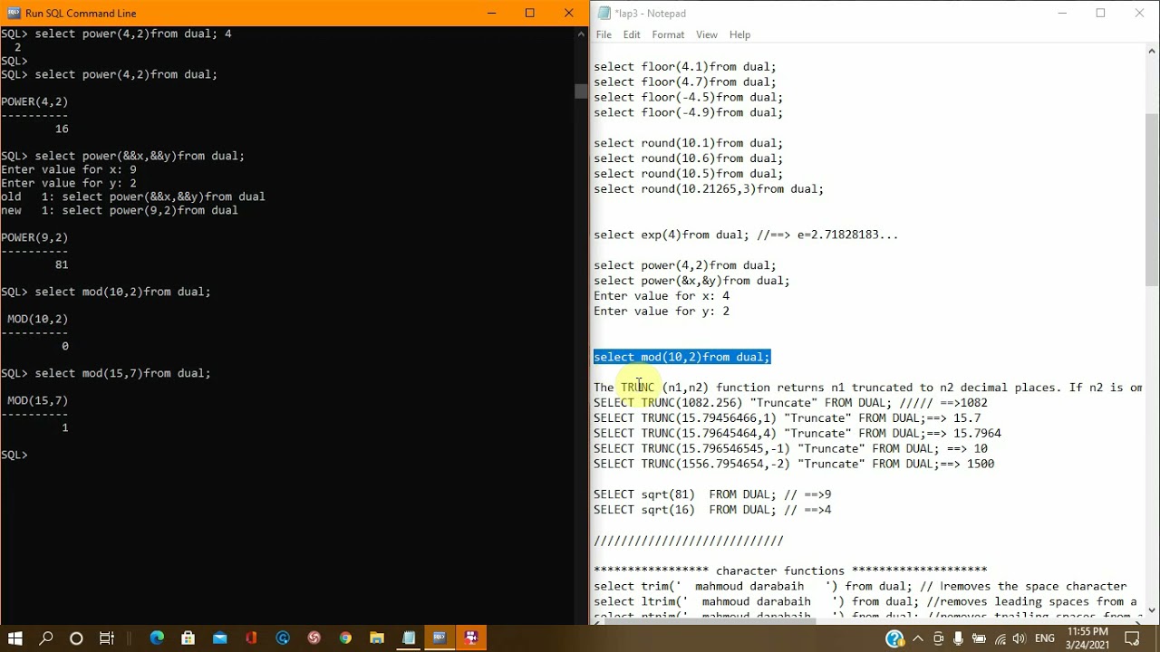
Task: Open Notepad View menu
Action: 707,34
